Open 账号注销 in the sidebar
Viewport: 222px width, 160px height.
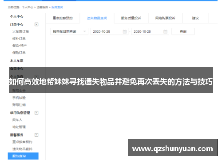19,105
